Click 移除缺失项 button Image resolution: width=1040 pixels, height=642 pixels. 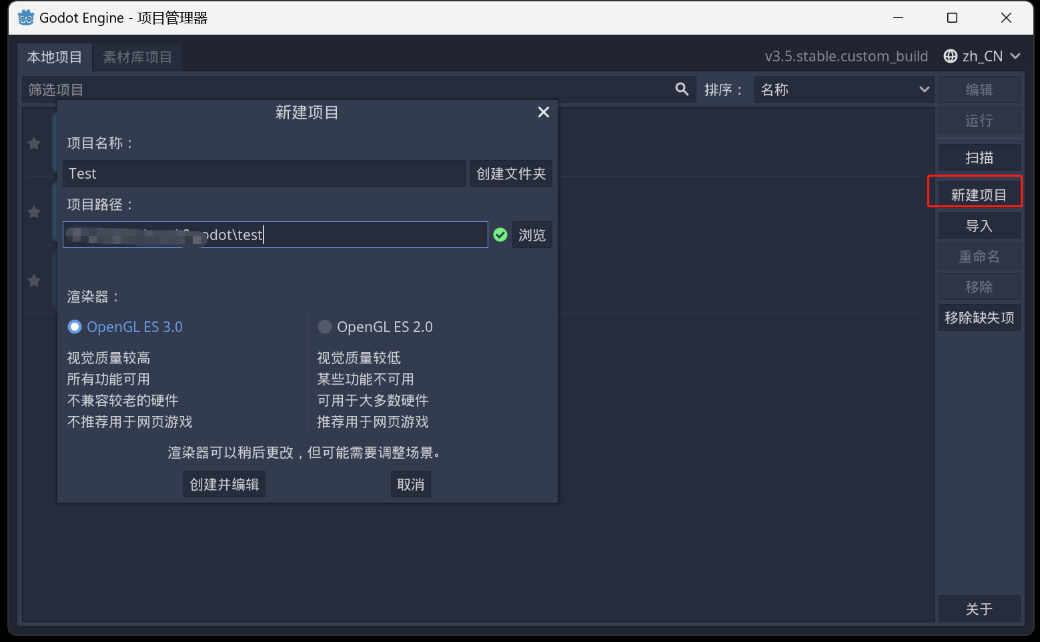pos(979,317)
